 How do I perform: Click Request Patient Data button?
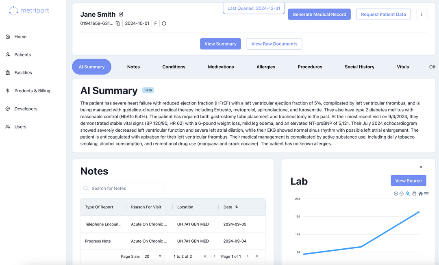[x=383, y=14]
